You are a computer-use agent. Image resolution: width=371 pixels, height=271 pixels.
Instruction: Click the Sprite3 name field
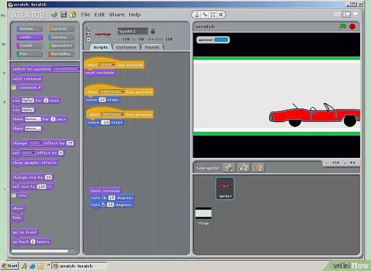tap(132, 31)
